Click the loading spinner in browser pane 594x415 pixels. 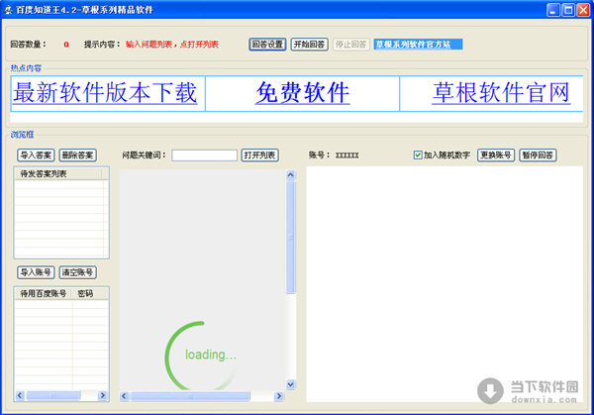point(203,356)
